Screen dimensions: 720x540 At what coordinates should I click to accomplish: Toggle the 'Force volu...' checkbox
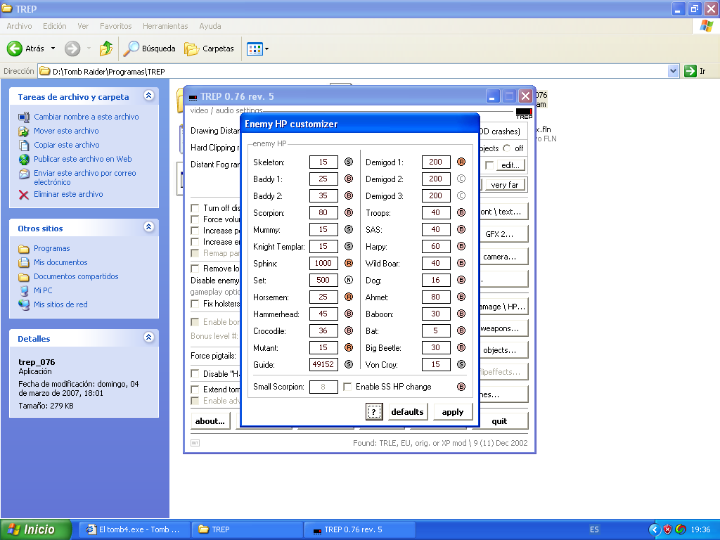195,219
